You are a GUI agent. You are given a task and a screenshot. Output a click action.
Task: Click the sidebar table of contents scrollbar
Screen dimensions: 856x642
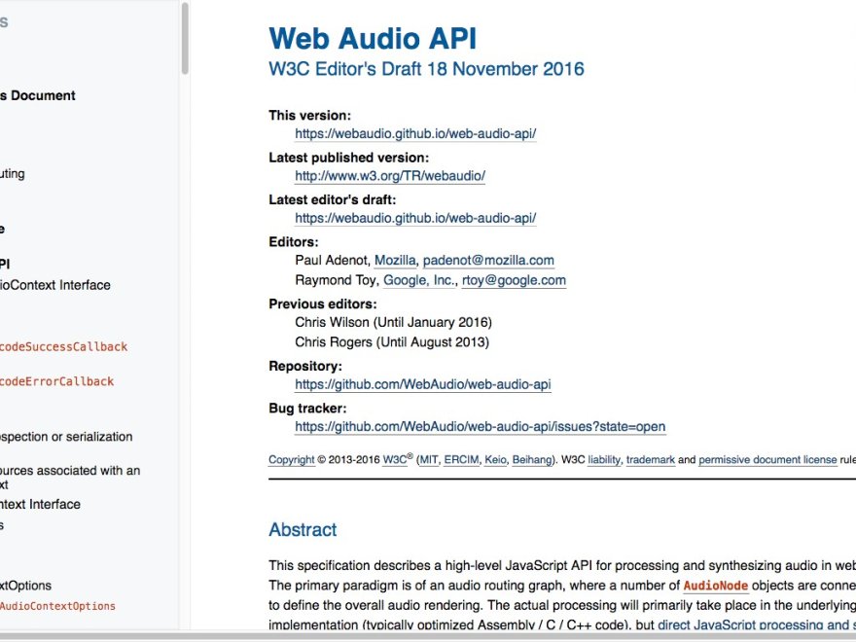click(185, 39)
